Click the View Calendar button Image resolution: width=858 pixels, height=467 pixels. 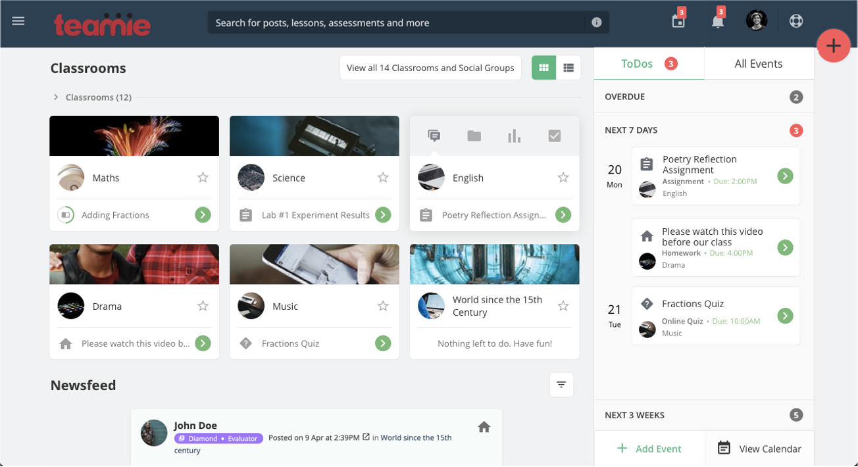[759, 449]
